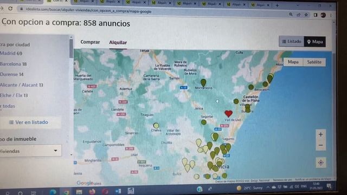Show all cities with 'todas' link
Viewport: 347px width, 195px height.
[9, 106]
